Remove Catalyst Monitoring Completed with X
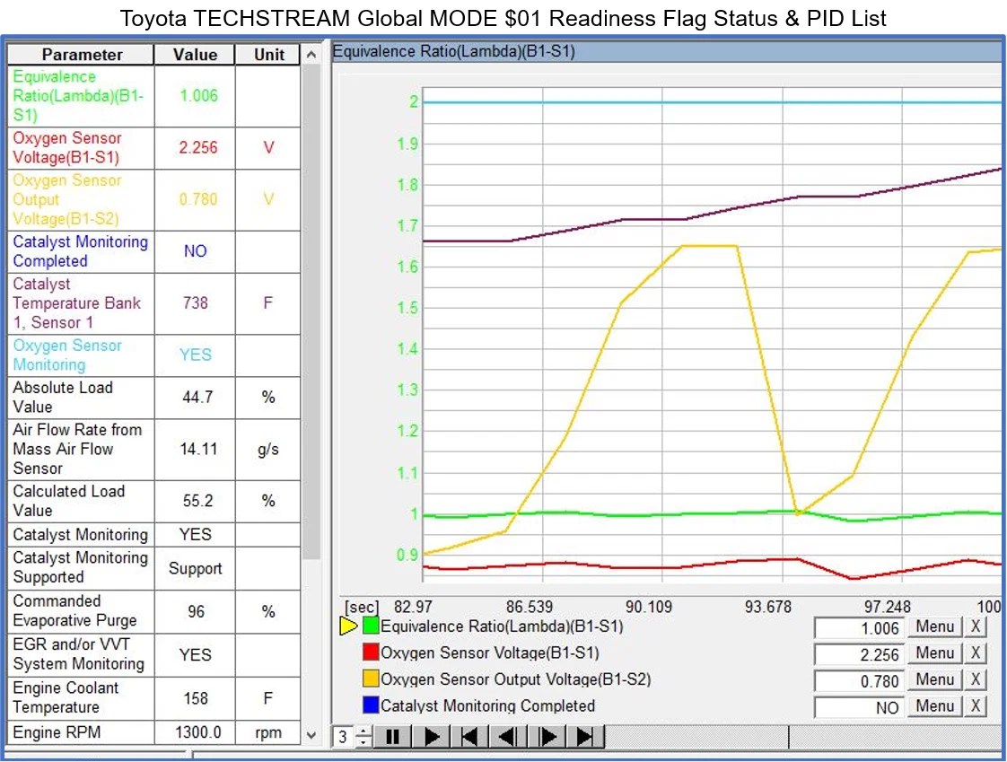The image size is (1007, 762). pos(975,705)
